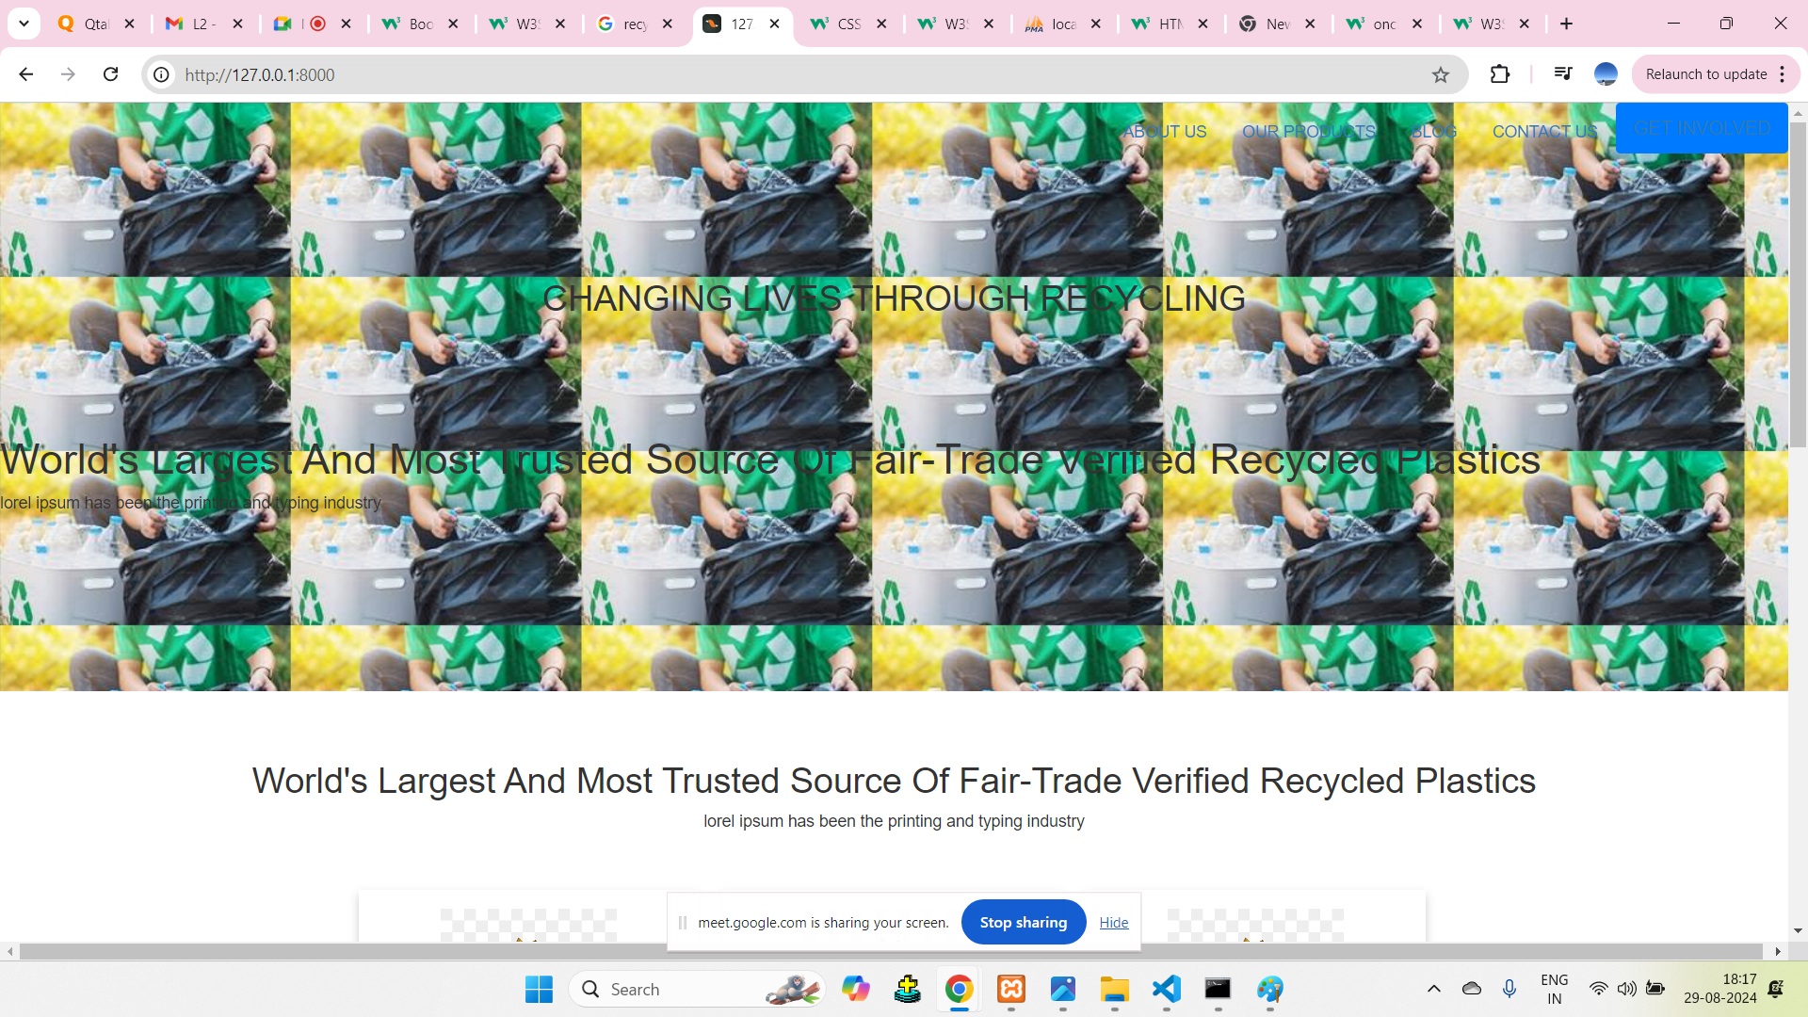
Task: Open media control icon in toolbar
Action: click(x=1563, y=74)
